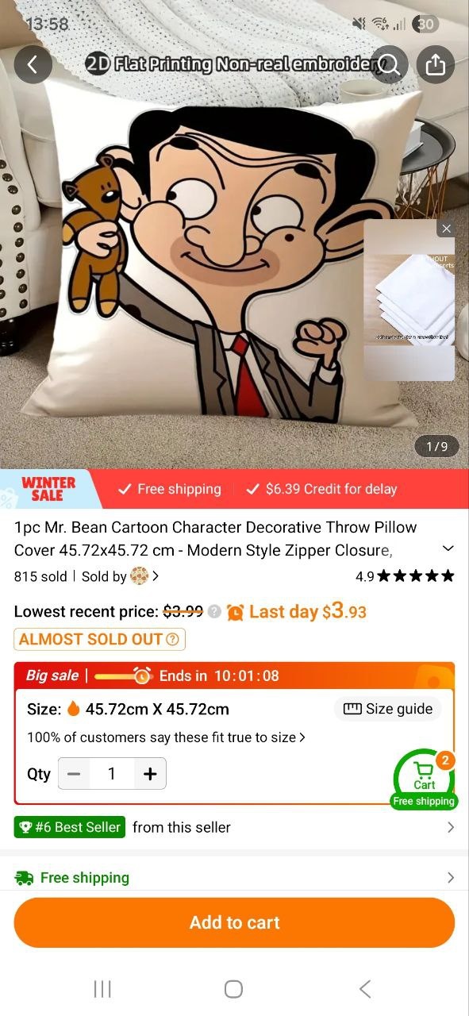
Task: Open Android recent apps button
Action: tap(102, 988)
